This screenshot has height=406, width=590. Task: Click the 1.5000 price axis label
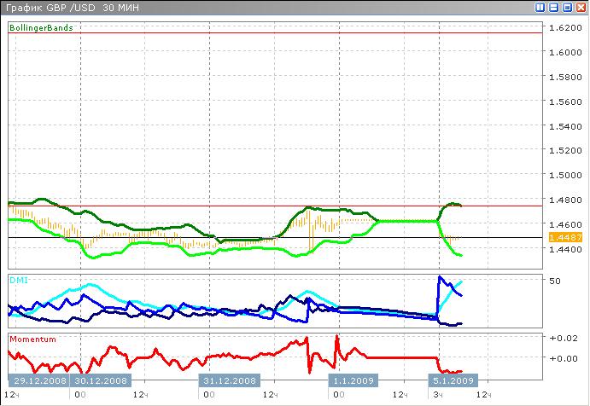[565, 176]
